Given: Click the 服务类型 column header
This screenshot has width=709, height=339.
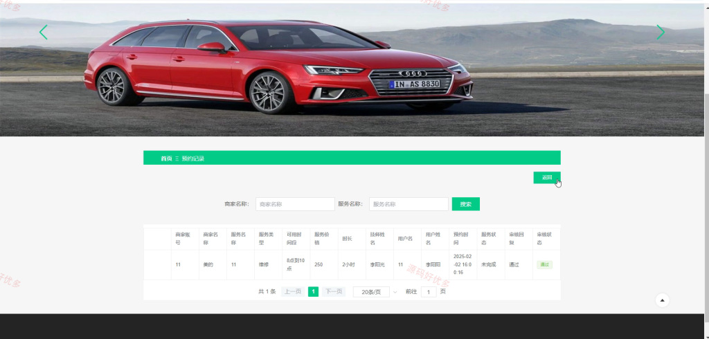Looking at the screenshot, I should click(x=267, y=239).
